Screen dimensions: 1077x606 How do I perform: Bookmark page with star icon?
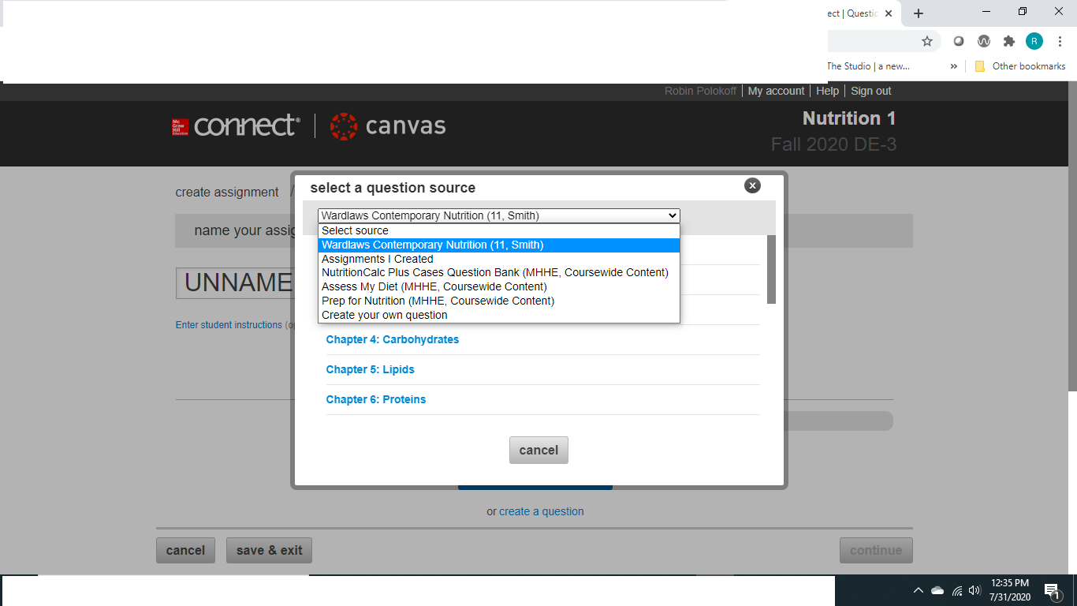tap(927, 41)
